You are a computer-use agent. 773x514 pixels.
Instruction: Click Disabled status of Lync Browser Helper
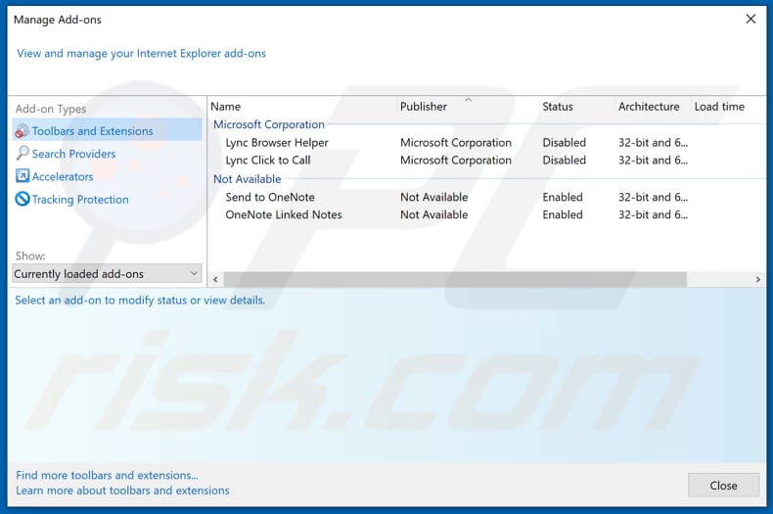click(564, 143)
